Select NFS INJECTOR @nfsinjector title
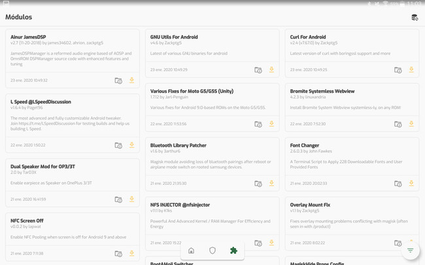 [x=180, y=205]
